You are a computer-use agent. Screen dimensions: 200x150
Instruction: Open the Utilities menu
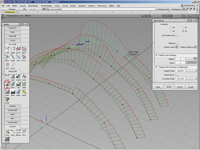(x=112, y=6)
